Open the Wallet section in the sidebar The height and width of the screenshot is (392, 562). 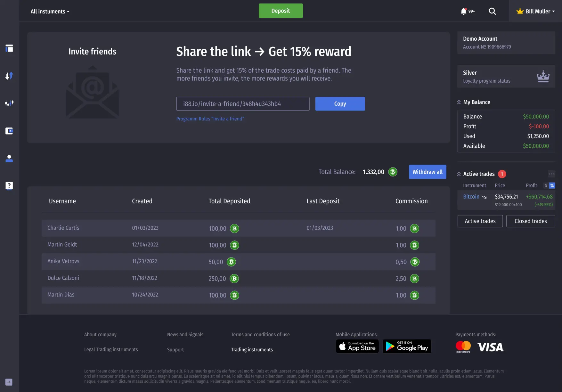tap(9, 131)
